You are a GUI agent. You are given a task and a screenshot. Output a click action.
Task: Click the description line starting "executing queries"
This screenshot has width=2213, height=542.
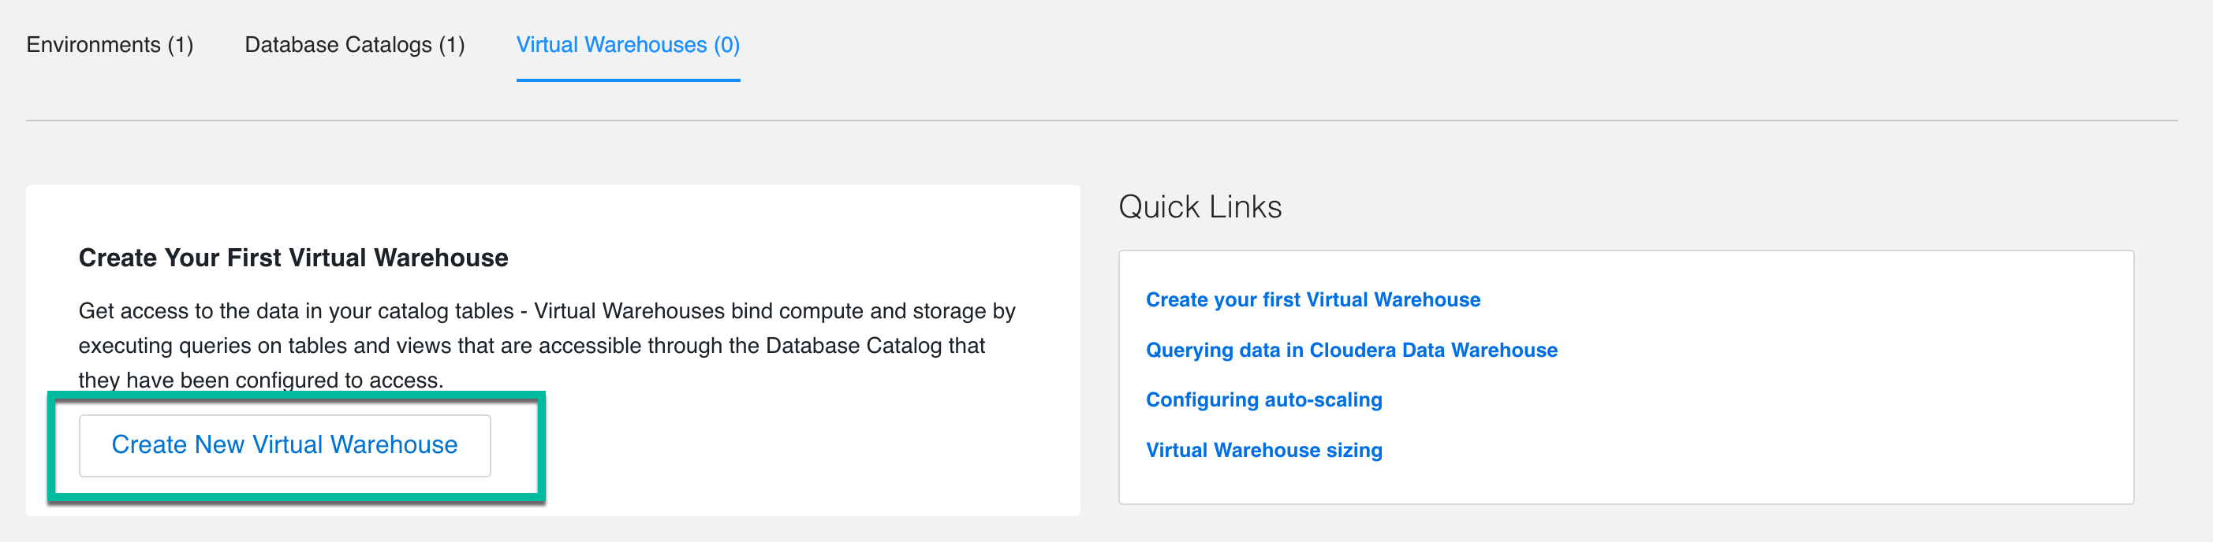pos(531,346)
